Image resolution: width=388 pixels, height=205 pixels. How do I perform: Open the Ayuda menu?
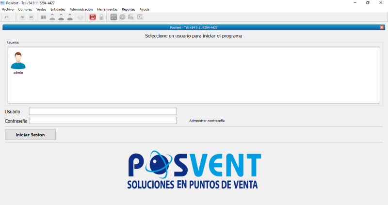144,9
